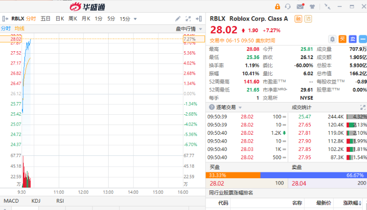Click the orange 买 buy button

[342, 39]
